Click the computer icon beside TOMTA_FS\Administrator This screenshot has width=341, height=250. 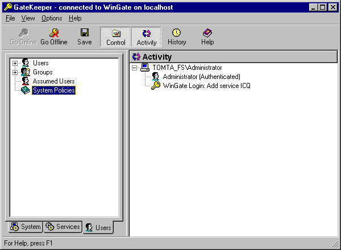145,68
